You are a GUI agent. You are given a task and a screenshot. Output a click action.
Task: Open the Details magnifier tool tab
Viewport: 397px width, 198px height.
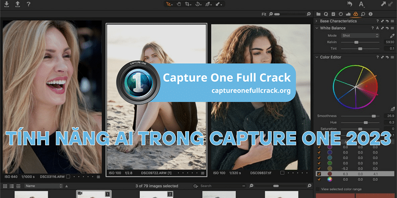click(363, 14)
